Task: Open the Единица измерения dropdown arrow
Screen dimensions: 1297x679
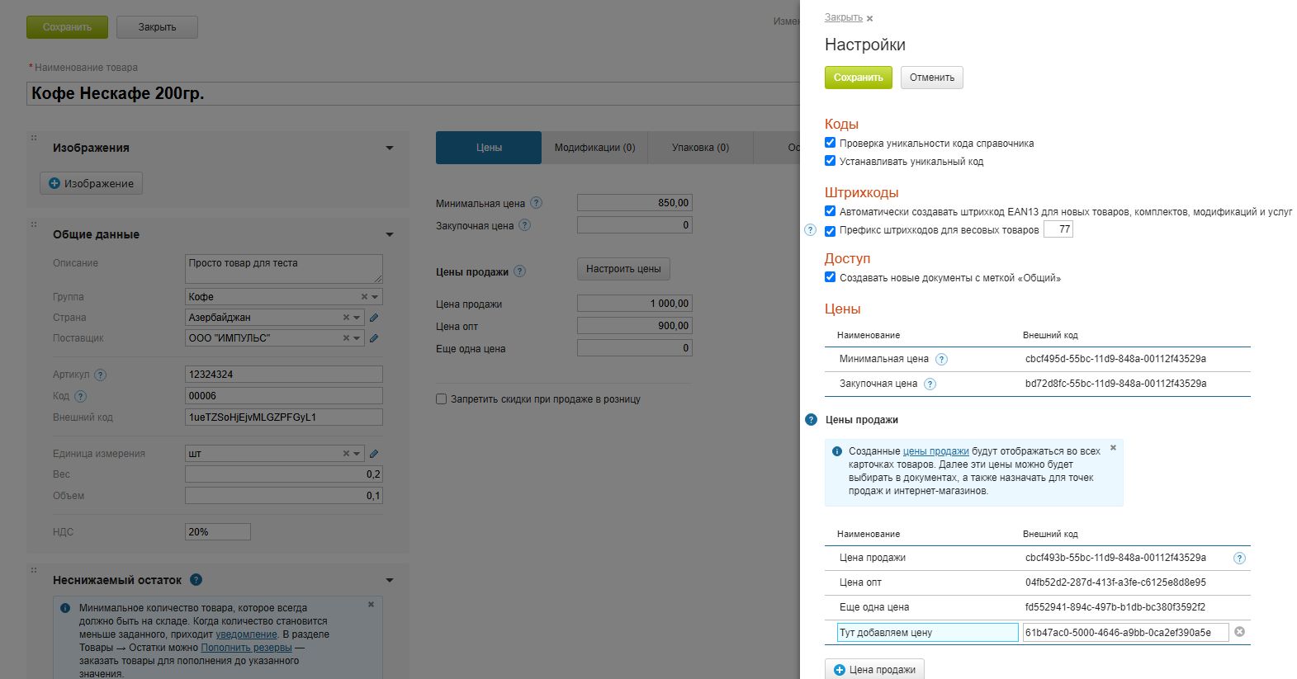Action: pos(357,454)
